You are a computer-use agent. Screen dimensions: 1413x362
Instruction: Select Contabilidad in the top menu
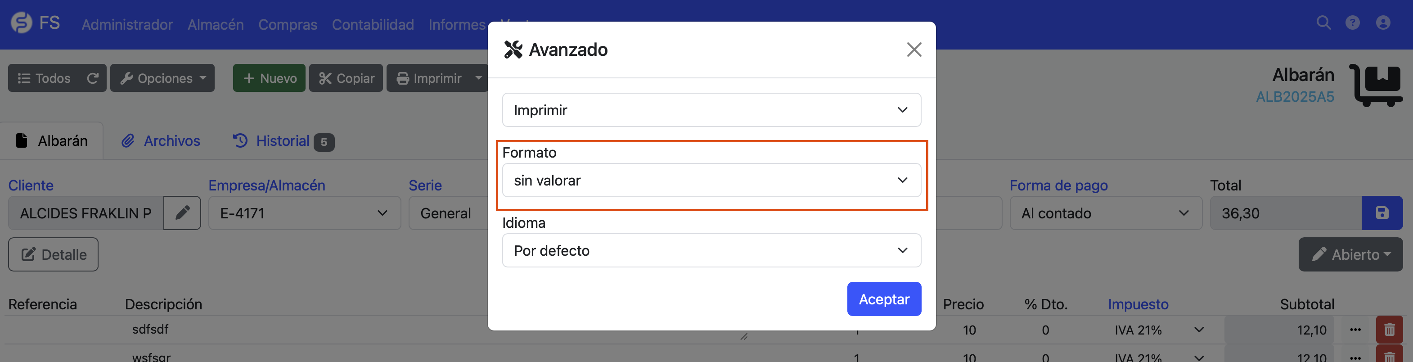[x=373, y=24]
